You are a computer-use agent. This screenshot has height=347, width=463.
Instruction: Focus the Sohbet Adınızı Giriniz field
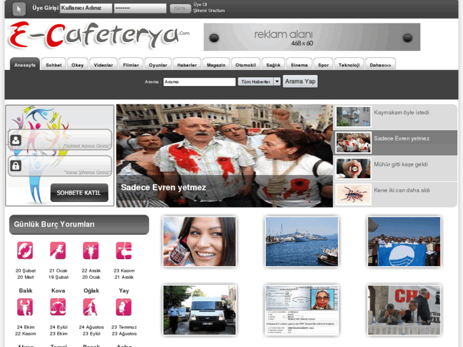[x=60, y=140]
